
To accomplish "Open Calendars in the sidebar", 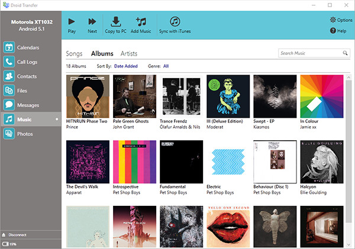I will (x=31, y=47).
